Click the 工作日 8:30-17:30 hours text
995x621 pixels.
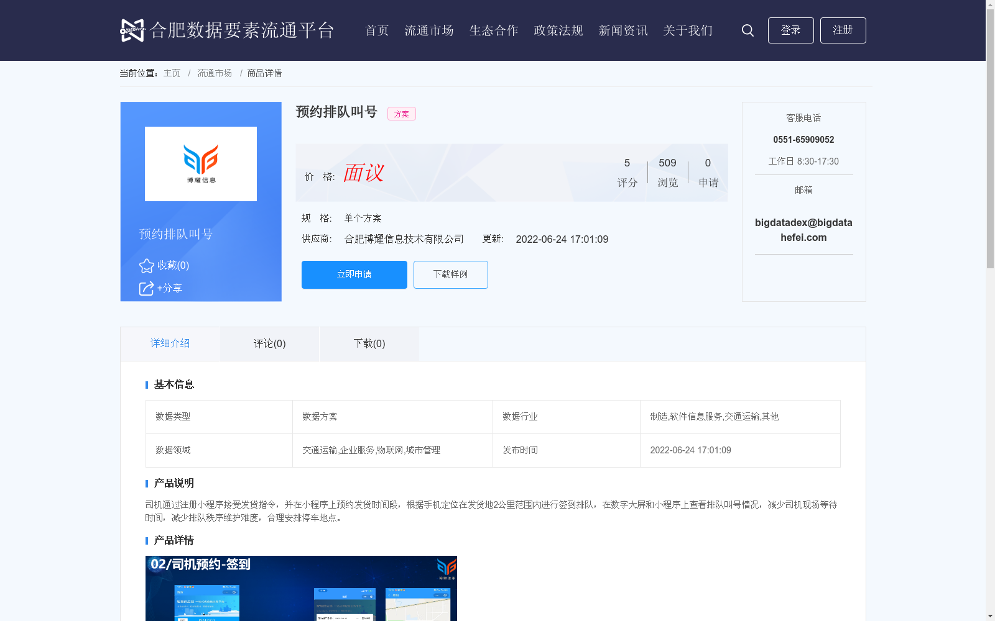click(803, 161)
